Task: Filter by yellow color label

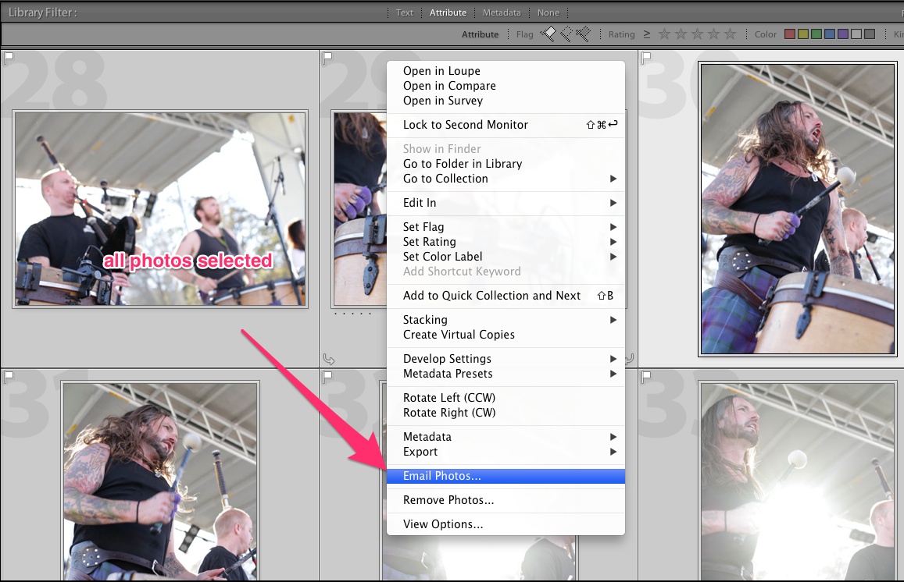Action: tap(803, 34)
